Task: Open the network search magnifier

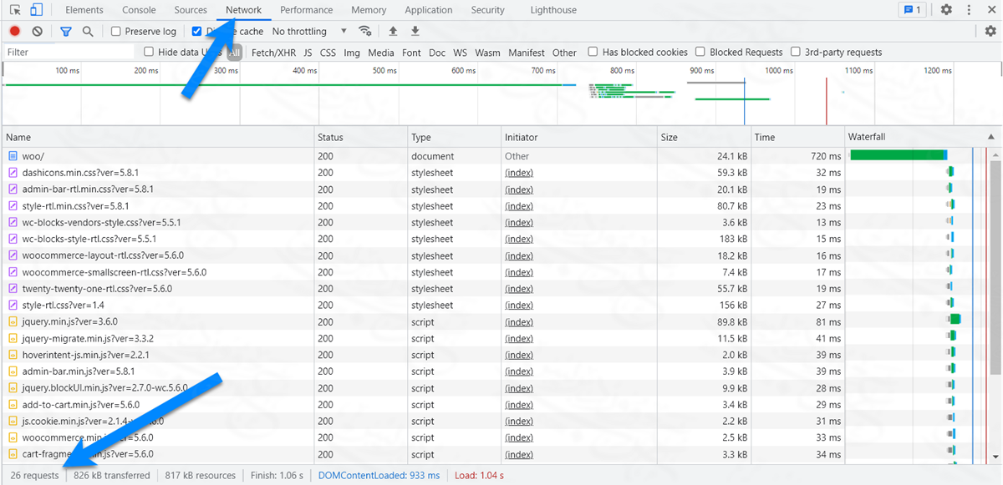Action: click(88, 32)
